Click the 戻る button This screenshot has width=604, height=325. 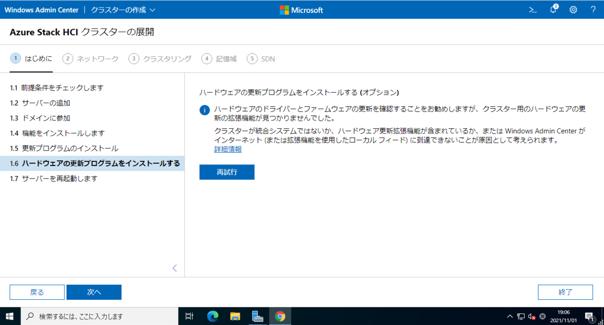37,292
